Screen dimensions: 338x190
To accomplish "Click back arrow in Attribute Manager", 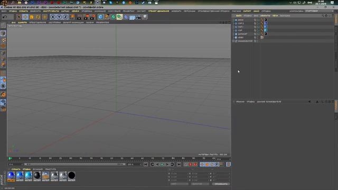I will [309, 102].
